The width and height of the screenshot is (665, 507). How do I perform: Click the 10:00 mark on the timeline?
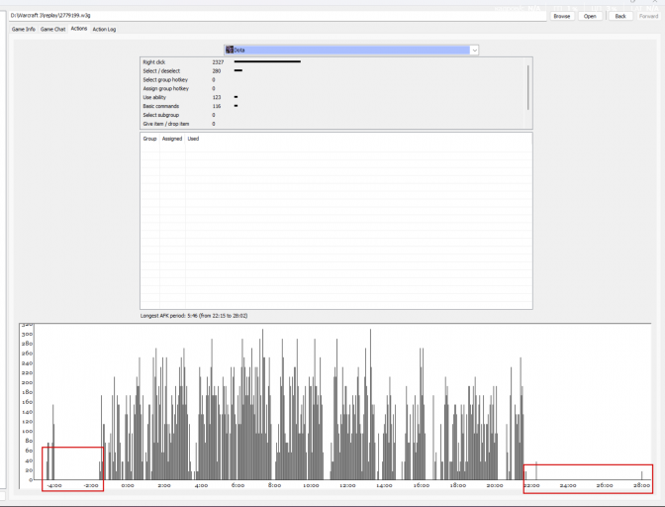[x=311, y=485]
